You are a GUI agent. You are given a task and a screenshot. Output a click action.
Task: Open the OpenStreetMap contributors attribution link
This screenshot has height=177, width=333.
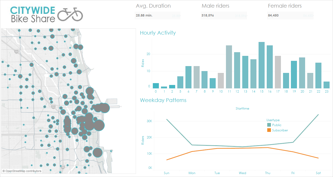coord(22,171)
